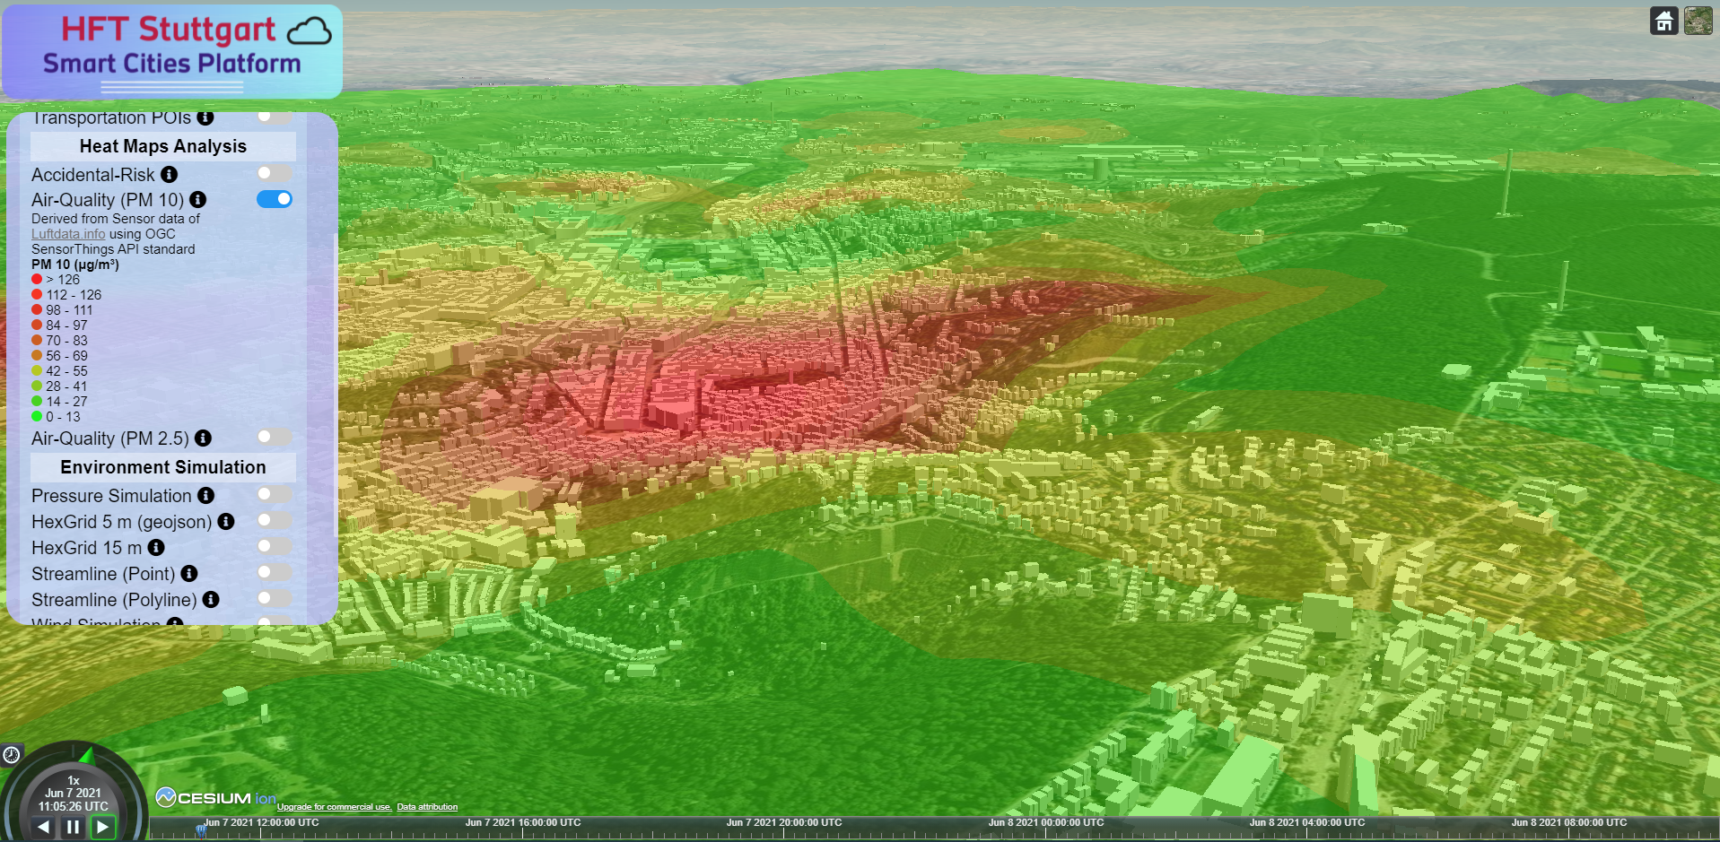This screenshot has width=1720, height=842.
Task: Click the clock icon on animation widget
Action: tap(12, 755)
